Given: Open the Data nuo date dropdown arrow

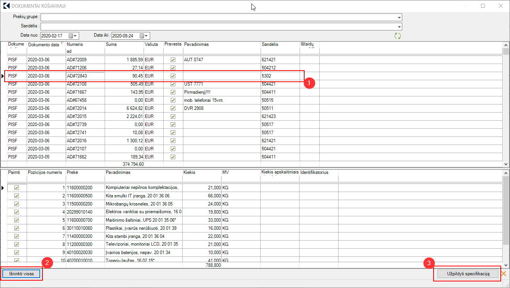Looking at the screenshot, I should pos(76,36).
